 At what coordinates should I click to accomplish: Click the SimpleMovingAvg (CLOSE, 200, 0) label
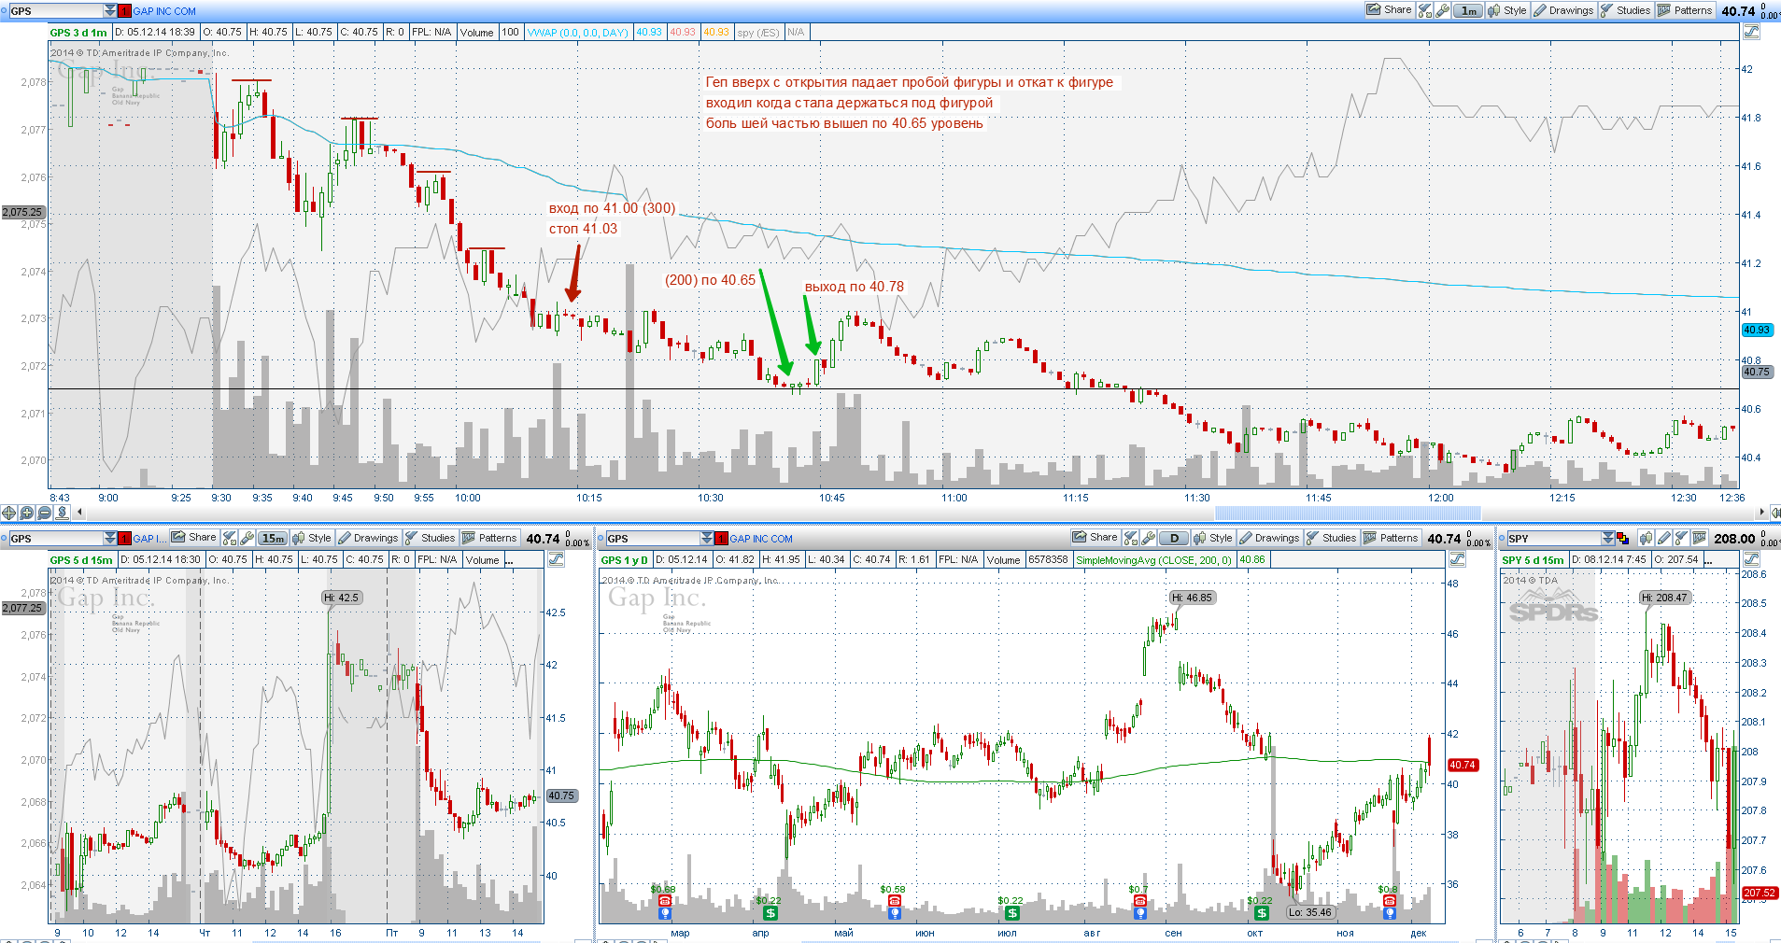tap(1152, 560)
